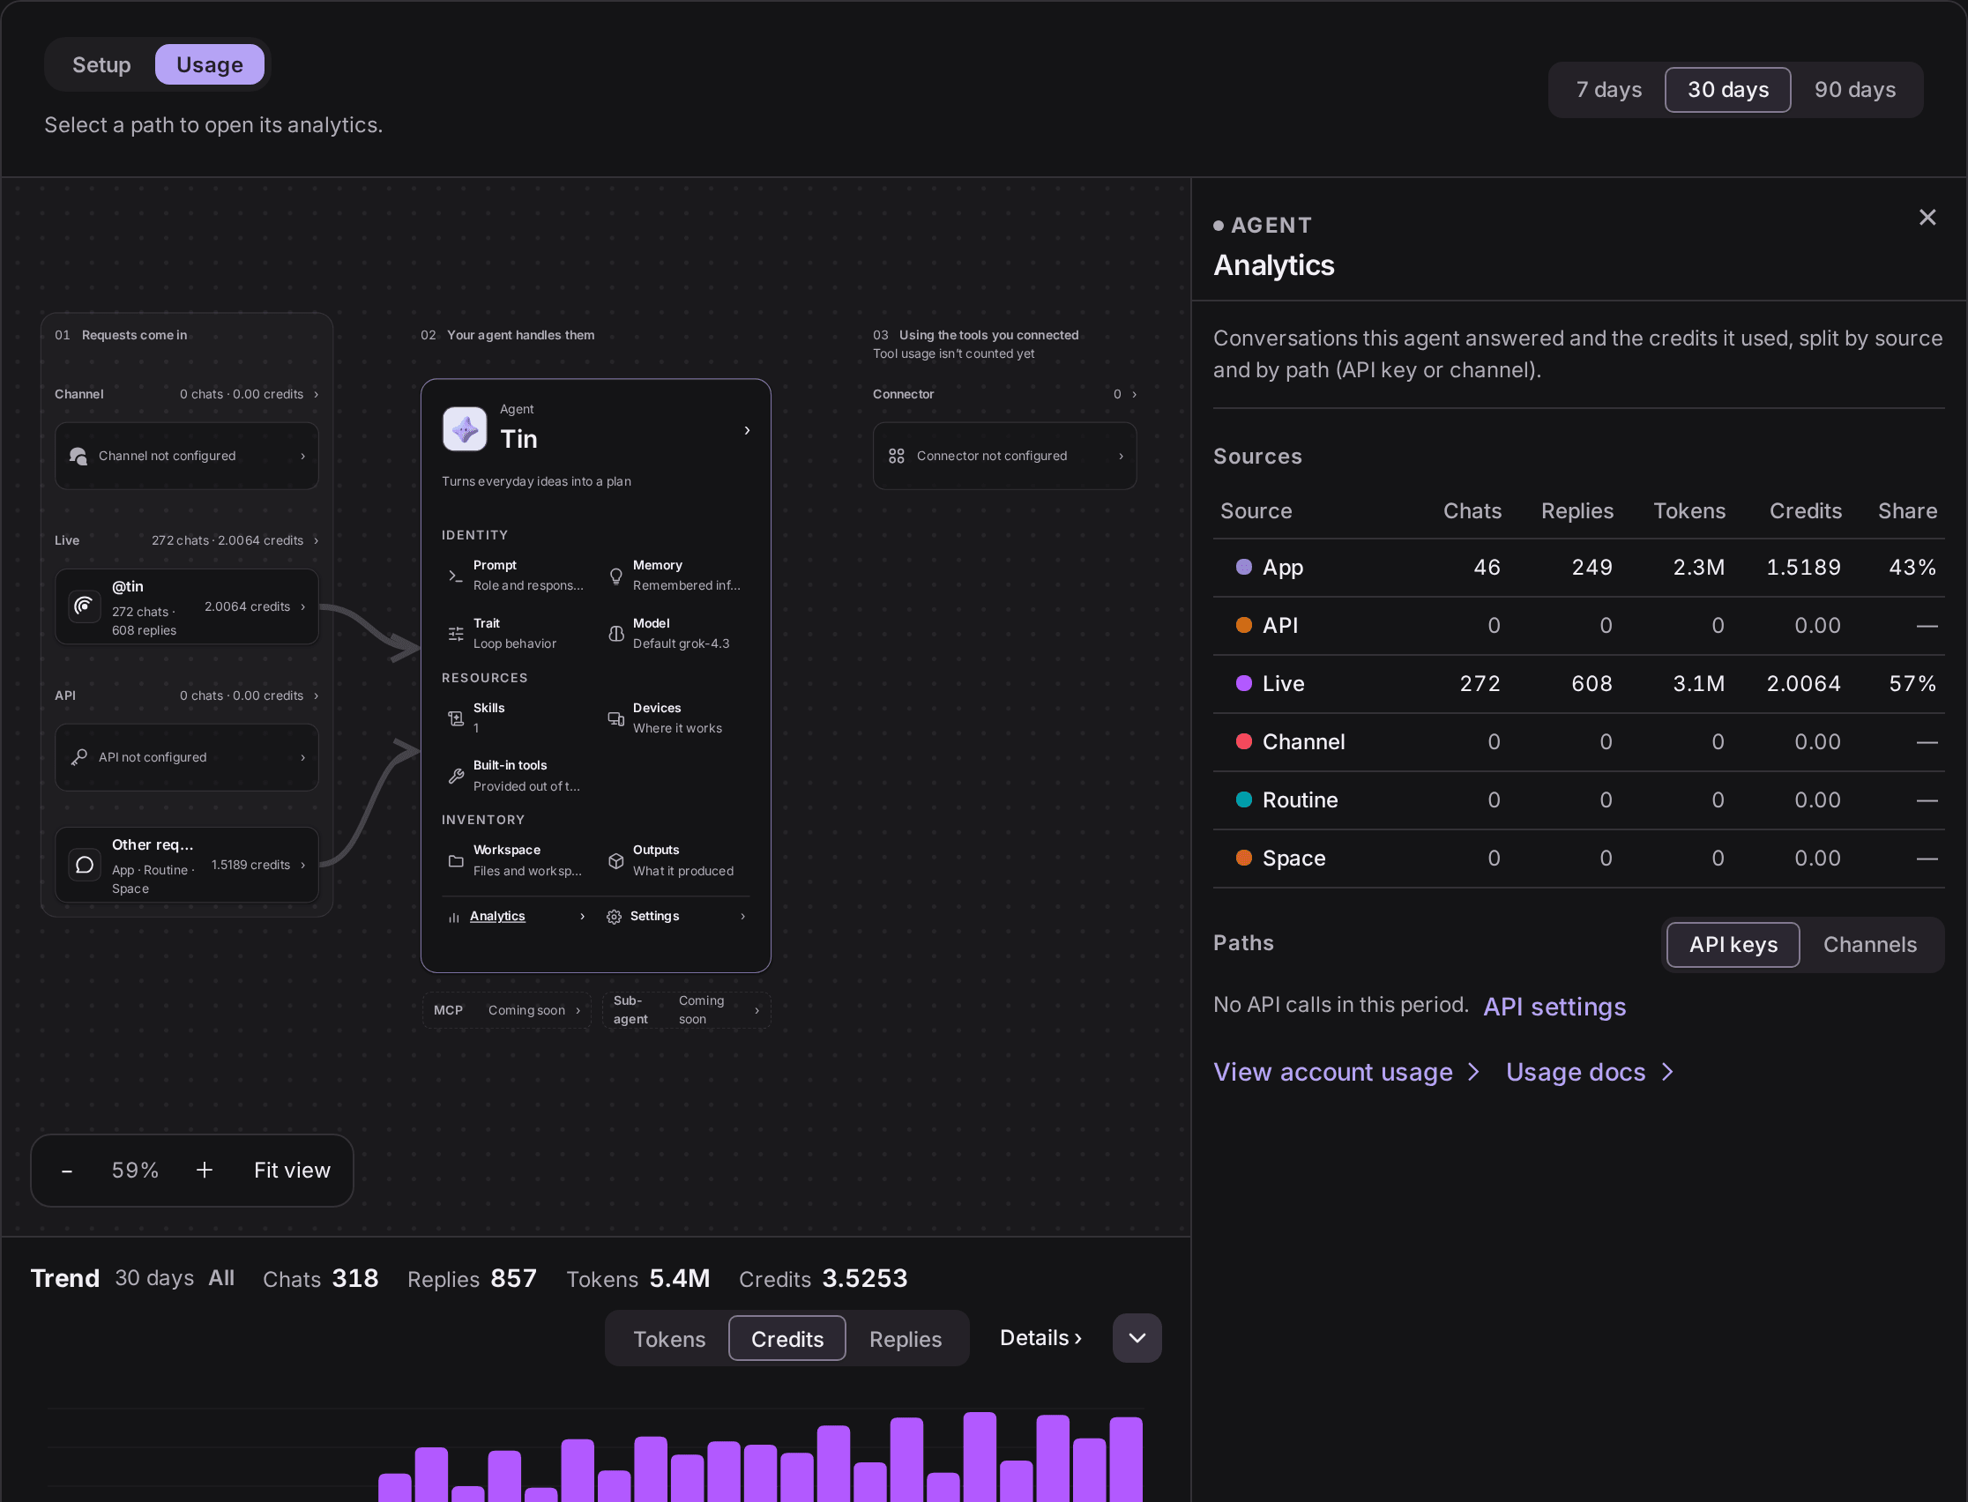Screen dimensions: 1968x1502
Task: Click the Other requests speech bubble icon
Action: point(84,865)
